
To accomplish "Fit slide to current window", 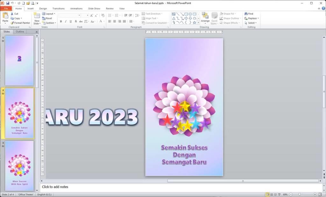I will tap(320, 194).
